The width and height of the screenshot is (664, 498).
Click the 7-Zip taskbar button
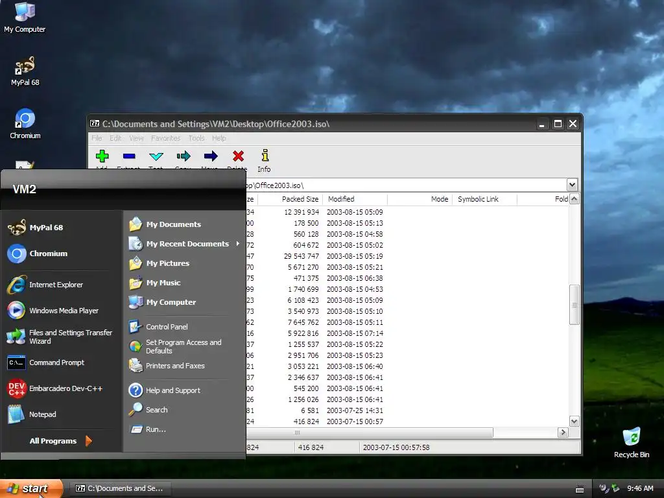pyautogui.click(x=120, y=488)
